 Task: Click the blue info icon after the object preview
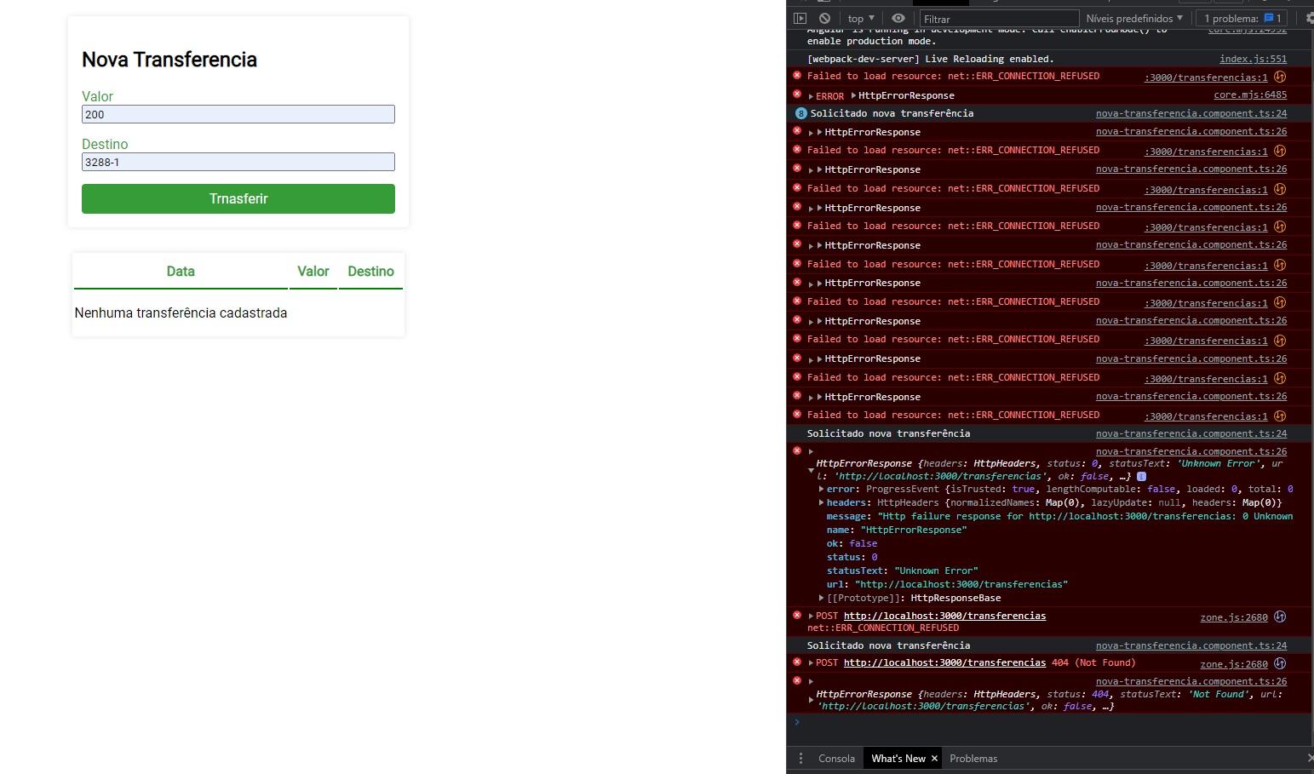coord(1141,477)
